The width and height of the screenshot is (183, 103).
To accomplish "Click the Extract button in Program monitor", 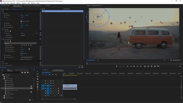I will pos(148,66).
